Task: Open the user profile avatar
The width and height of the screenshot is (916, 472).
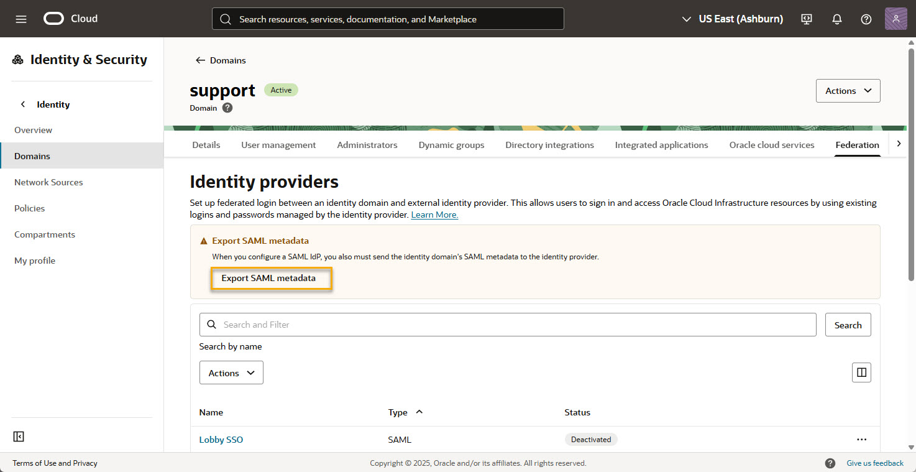Action: (x=896, y=19)
